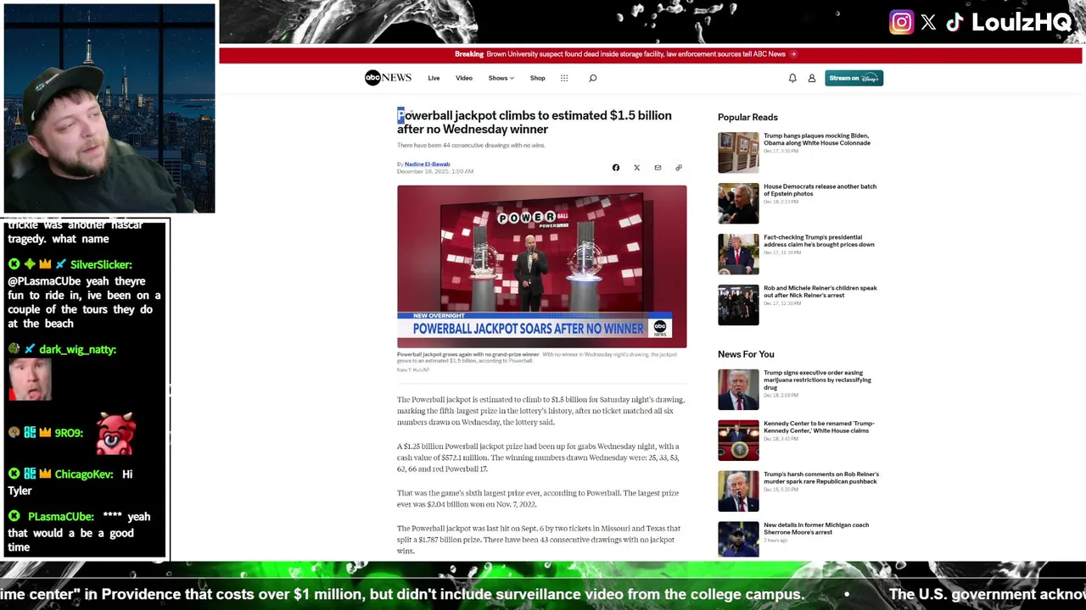
Task: Open the Shop menu item
Action: [x=538, y=78]
